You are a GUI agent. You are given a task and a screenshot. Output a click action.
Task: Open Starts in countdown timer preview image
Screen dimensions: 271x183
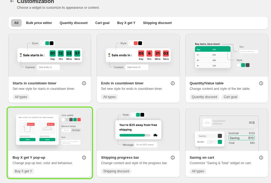coord(50,55)
